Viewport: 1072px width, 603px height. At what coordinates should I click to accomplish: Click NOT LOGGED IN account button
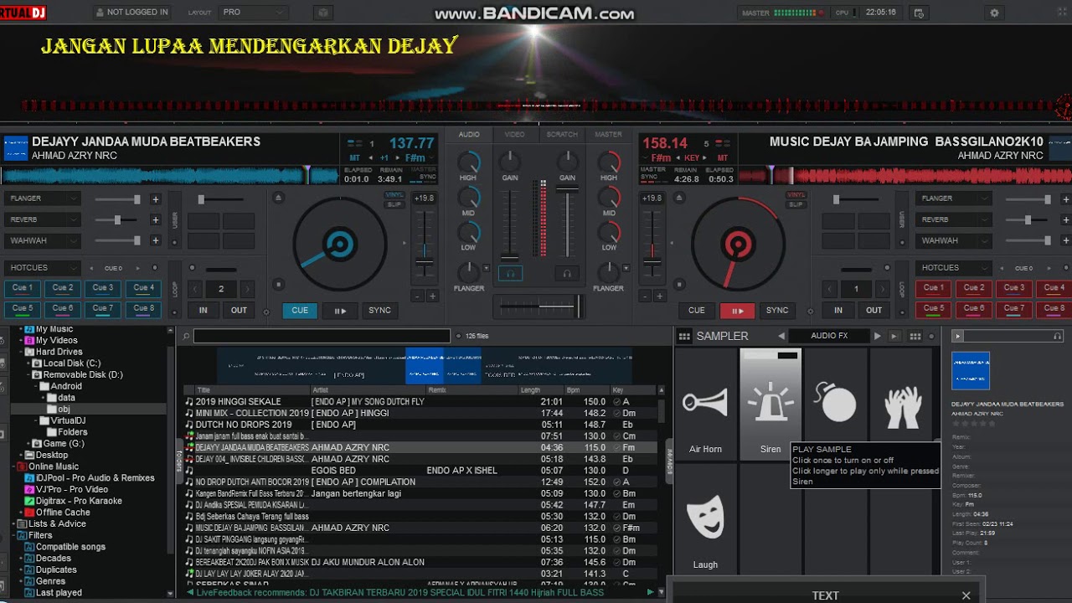tap(132, 13)
